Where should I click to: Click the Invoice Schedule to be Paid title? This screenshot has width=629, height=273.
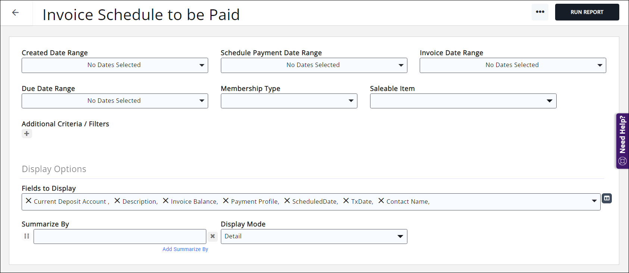tap(141, 15)
